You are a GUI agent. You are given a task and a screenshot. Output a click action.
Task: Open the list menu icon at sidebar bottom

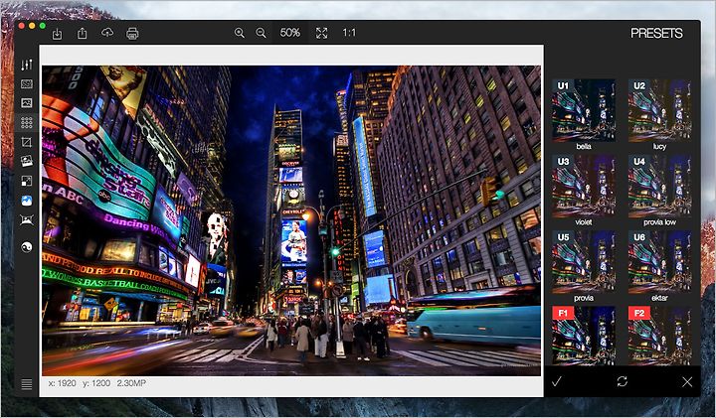pyautogui.click(x=27, y=384)
